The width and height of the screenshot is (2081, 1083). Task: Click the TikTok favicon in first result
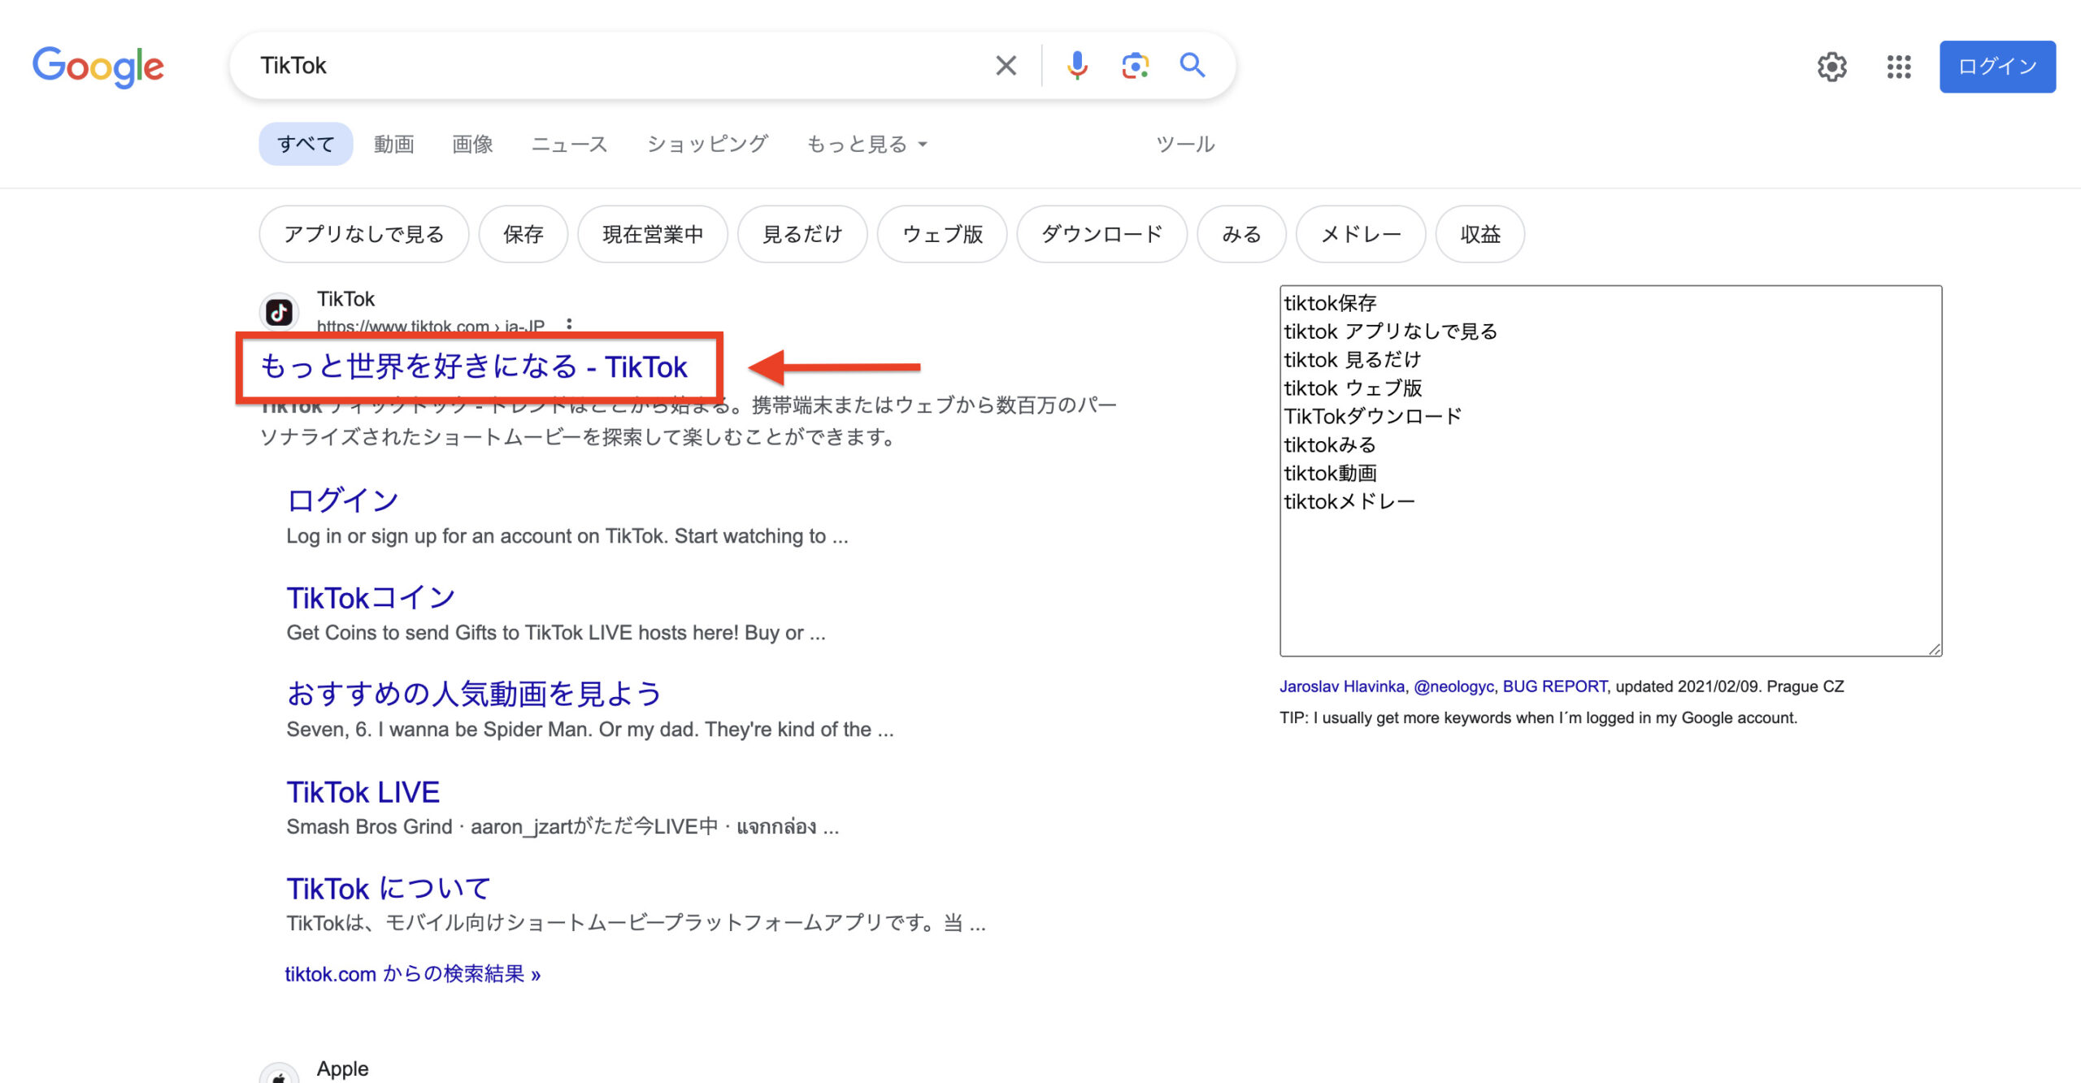coord(280,312)
